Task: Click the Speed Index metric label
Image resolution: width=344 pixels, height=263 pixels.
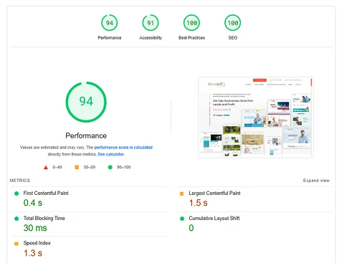Action: [37, 243]
